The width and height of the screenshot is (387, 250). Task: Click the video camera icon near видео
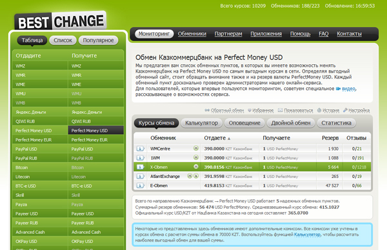point(338,89)
